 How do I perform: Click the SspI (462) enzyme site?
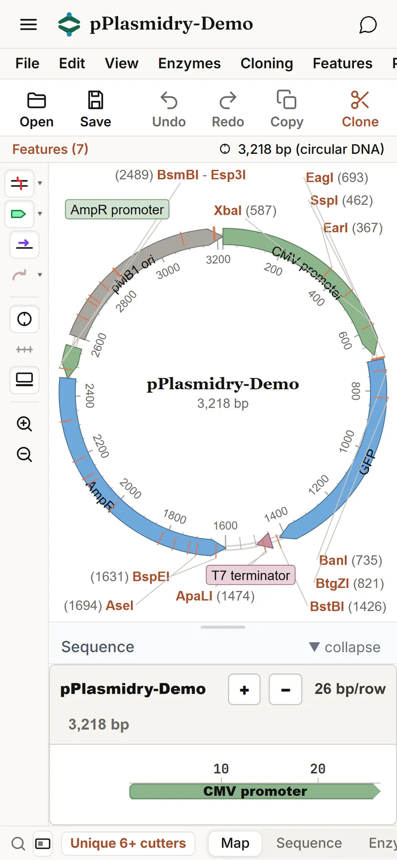[341, 200]
